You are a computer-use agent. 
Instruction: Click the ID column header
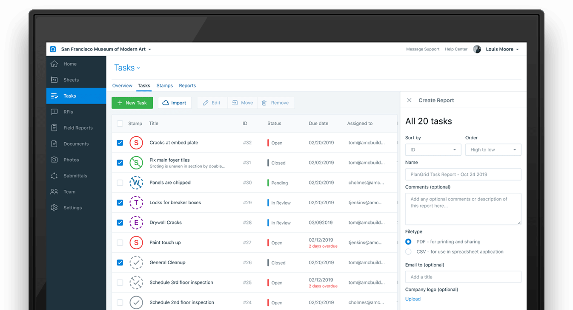(x=245, y=124)
